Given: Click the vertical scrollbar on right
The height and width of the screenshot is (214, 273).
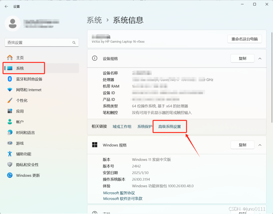Looking at the screenshot, I should 272,77.
